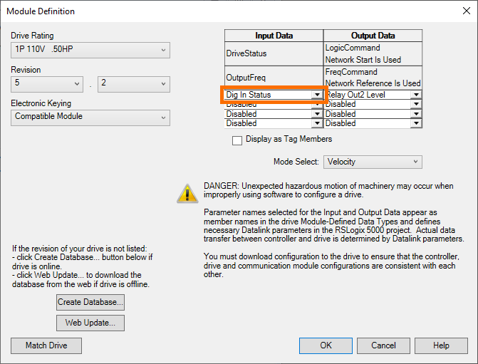Open the bottom-most Output Data Disabled dropdown

click(416, 123)
